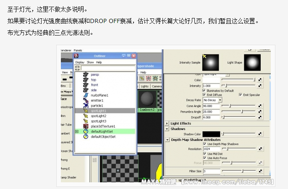
Task: Open the Decay Rate dropdown
Action: click(x=212, y=100)
